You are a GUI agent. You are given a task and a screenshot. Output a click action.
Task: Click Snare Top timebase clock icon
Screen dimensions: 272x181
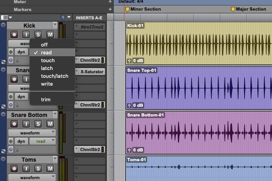click(11, 105)
